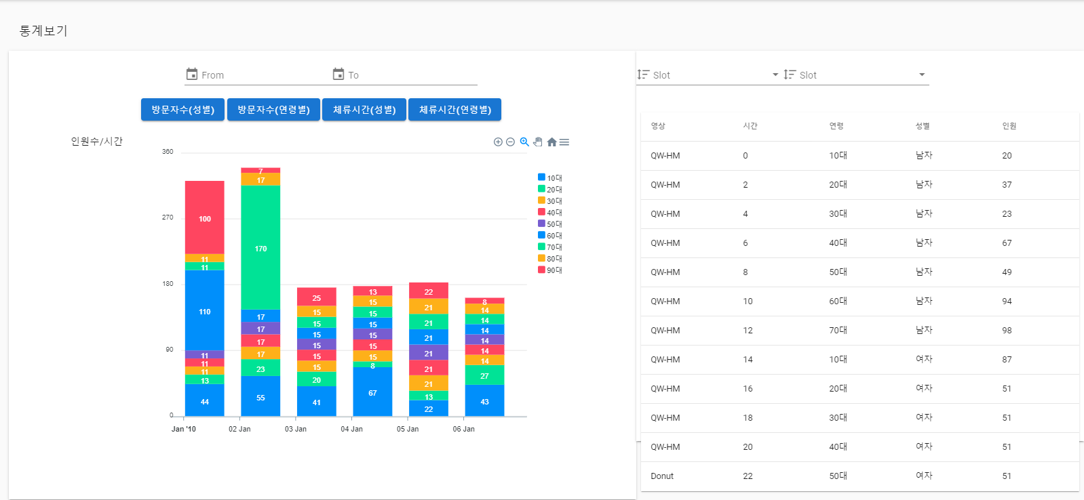
Task: Toggle the 60대 legend series
Action: click(550, 235)
